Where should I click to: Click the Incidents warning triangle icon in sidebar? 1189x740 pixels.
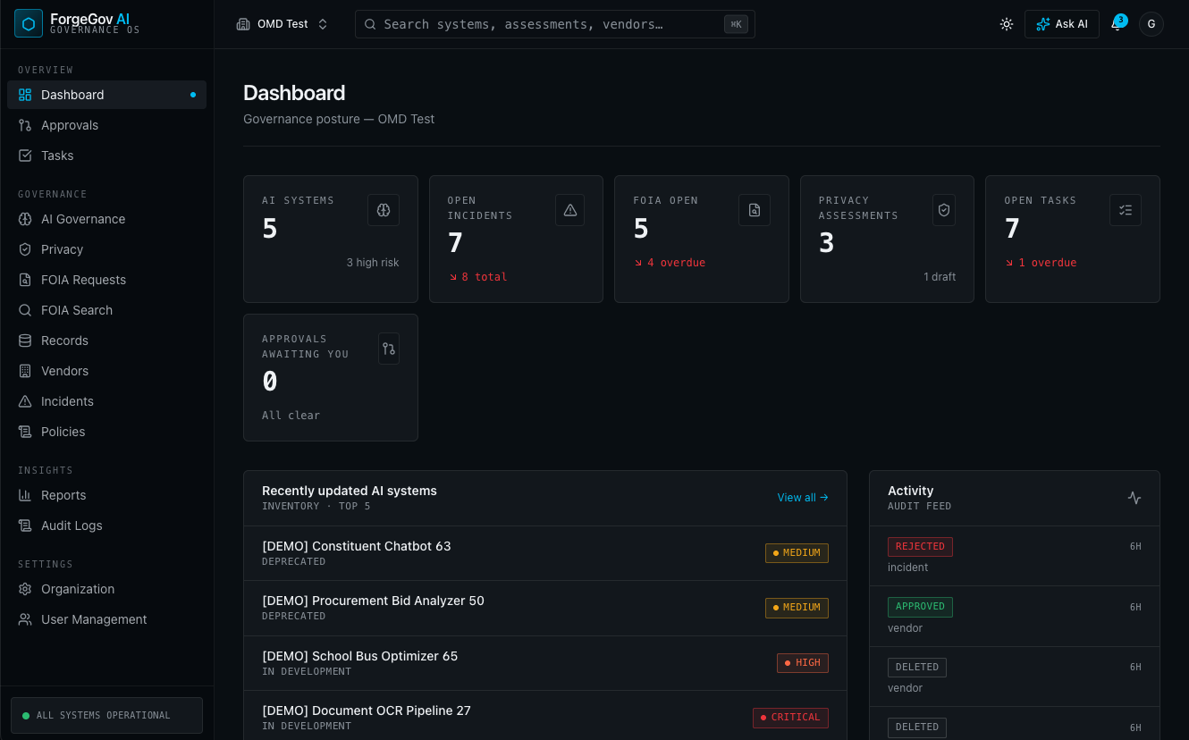tap(25, 401)
